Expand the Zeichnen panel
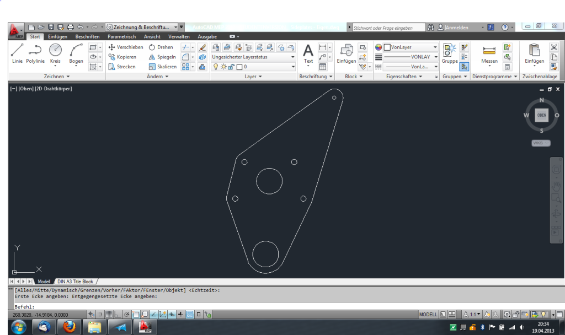 coord(57,76)
